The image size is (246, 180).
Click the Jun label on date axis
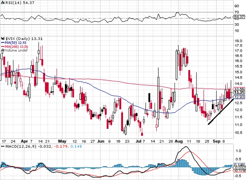pyautogui.click(x=101, y=141)
